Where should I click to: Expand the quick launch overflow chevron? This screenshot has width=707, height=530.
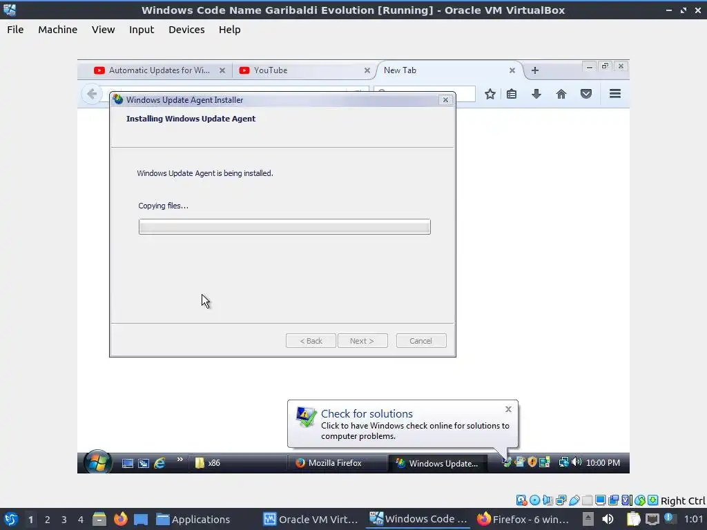pos(180,459)
